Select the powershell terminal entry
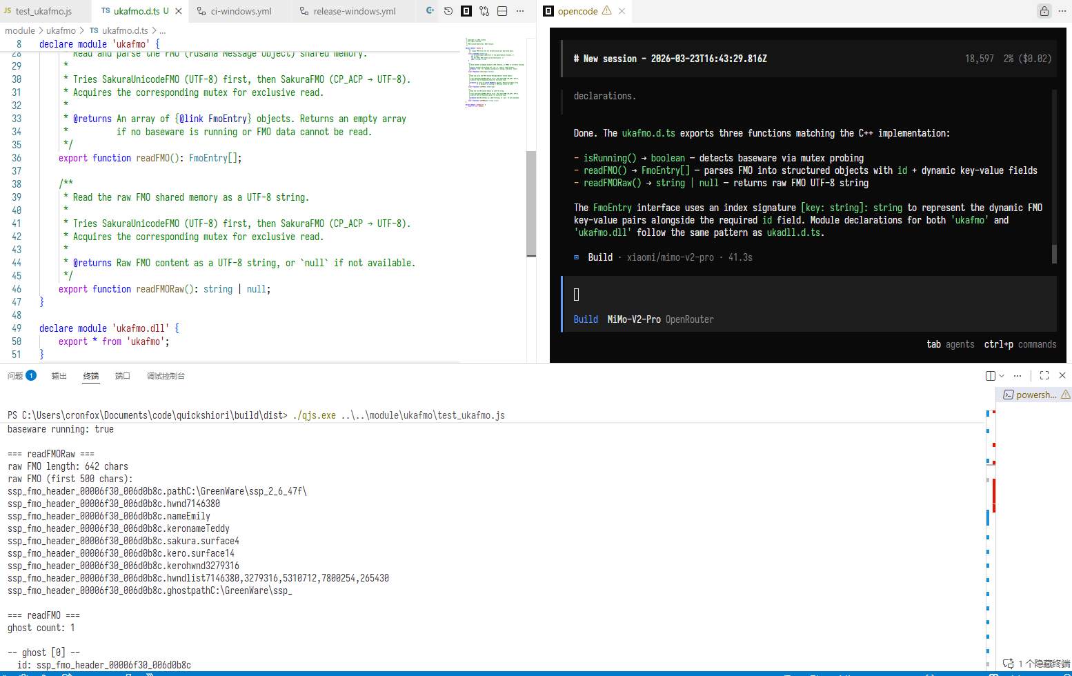Screen dimensions: 1072x676 [1033, 395]
